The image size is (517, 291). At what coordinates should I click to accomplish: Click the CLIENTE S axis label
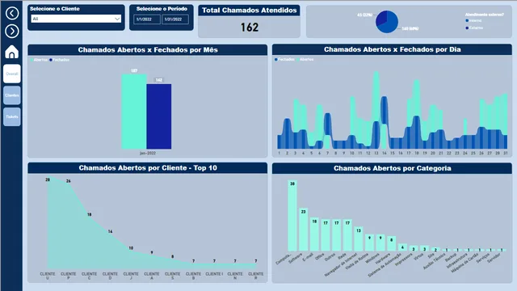[172, 276]
